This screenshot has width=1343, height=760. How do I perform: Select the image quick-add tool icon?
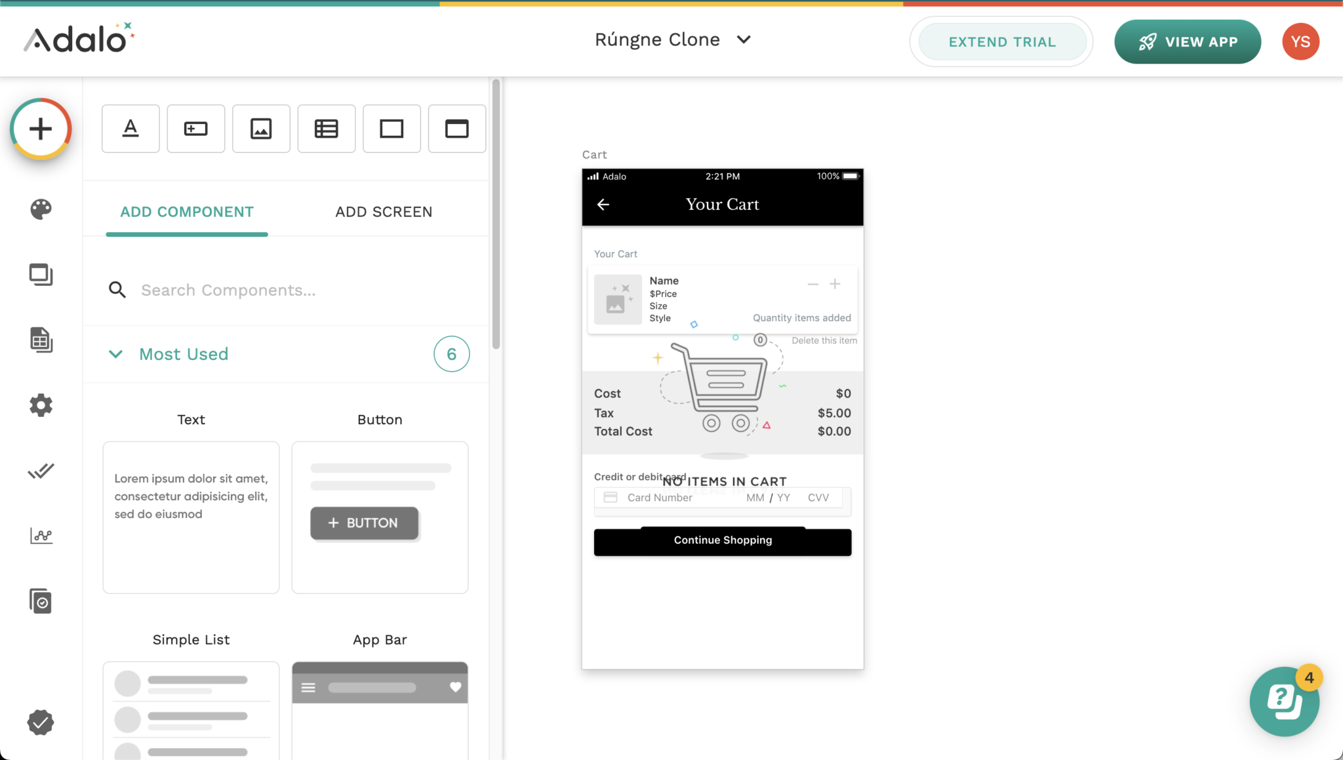pos(261,129)
